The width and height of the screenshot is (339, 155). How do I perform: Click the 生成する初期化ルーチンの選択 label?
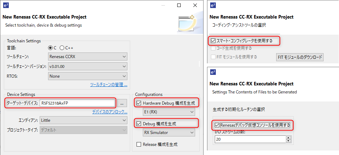(239, 110)
